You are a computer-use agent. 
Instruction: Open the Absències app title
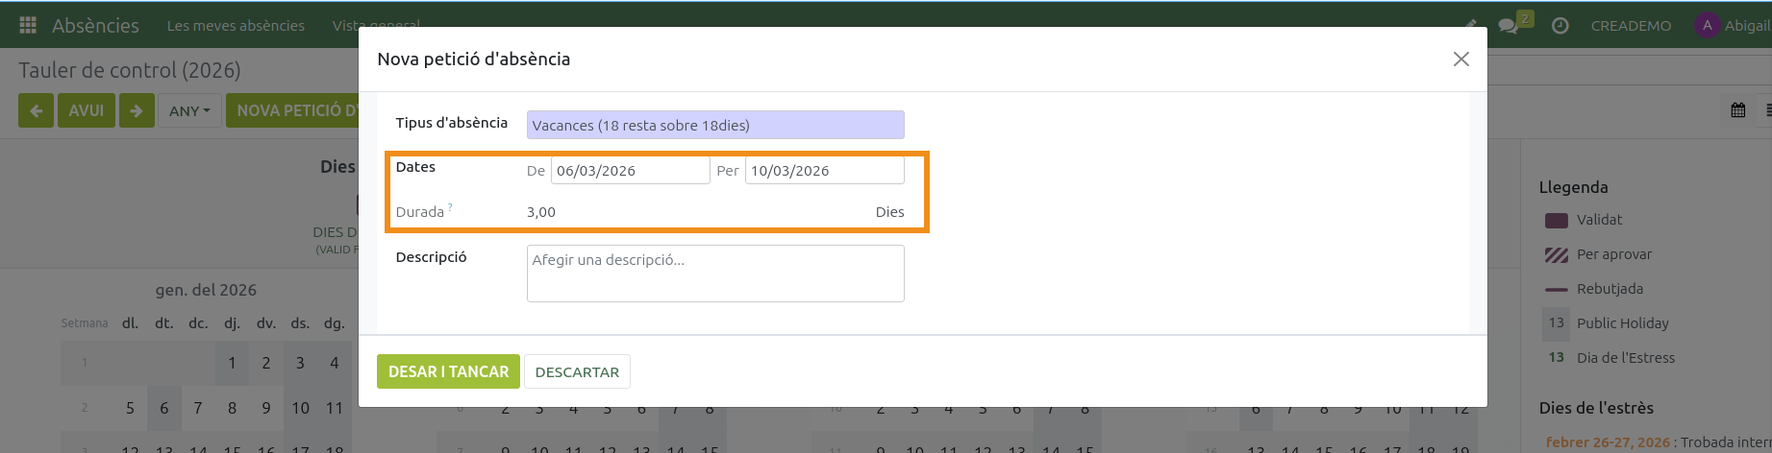pos(95,26)
